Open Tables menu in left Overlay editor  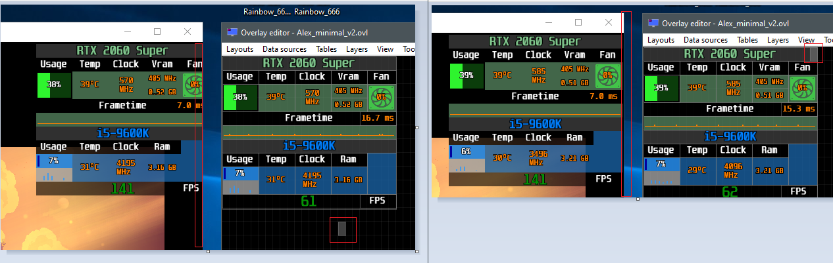click(x=326, y=49)
